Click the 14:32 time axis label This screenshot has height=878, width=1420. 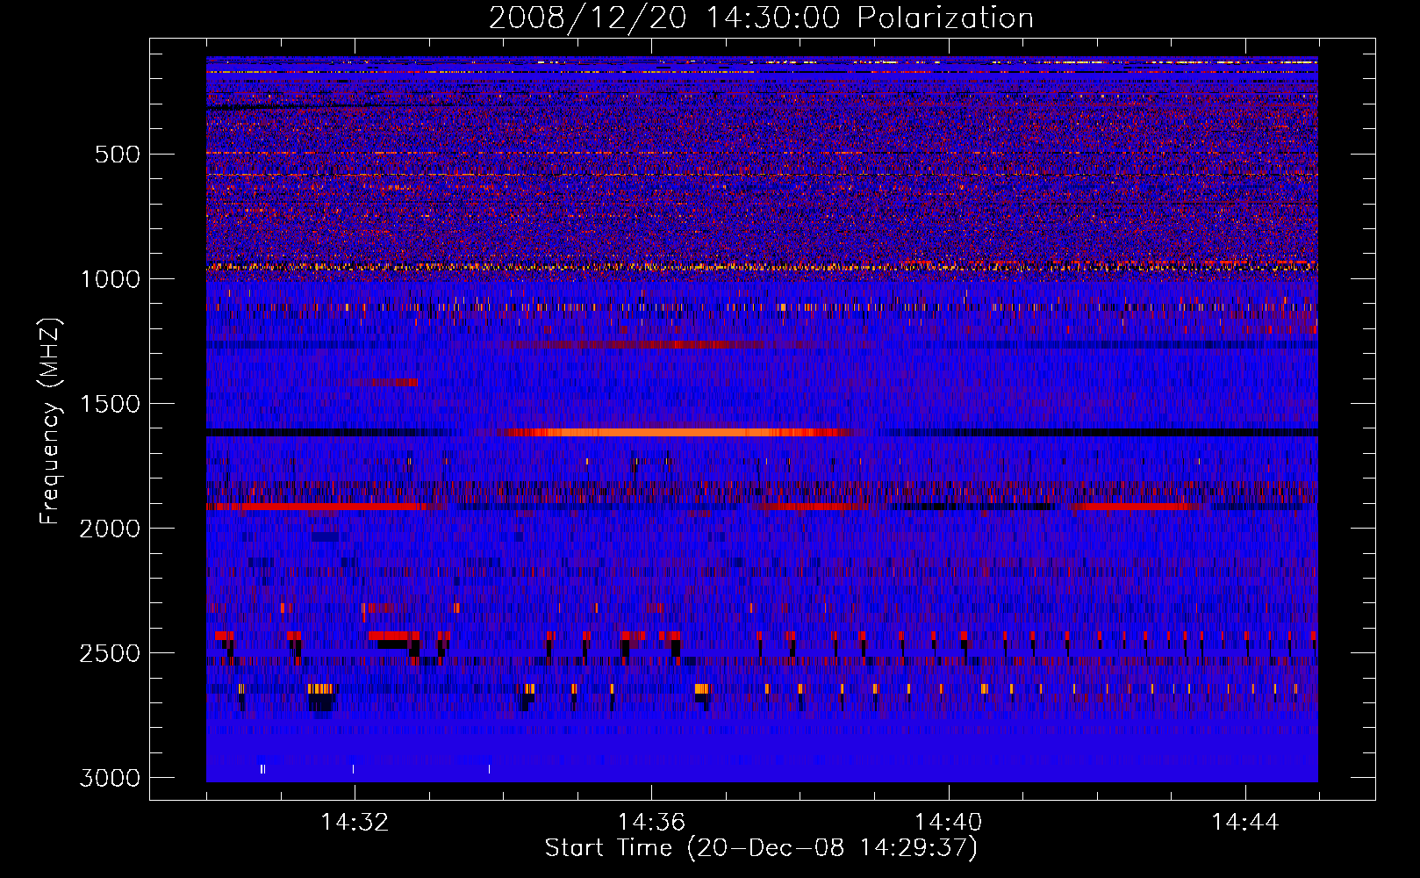pos(355,822)
